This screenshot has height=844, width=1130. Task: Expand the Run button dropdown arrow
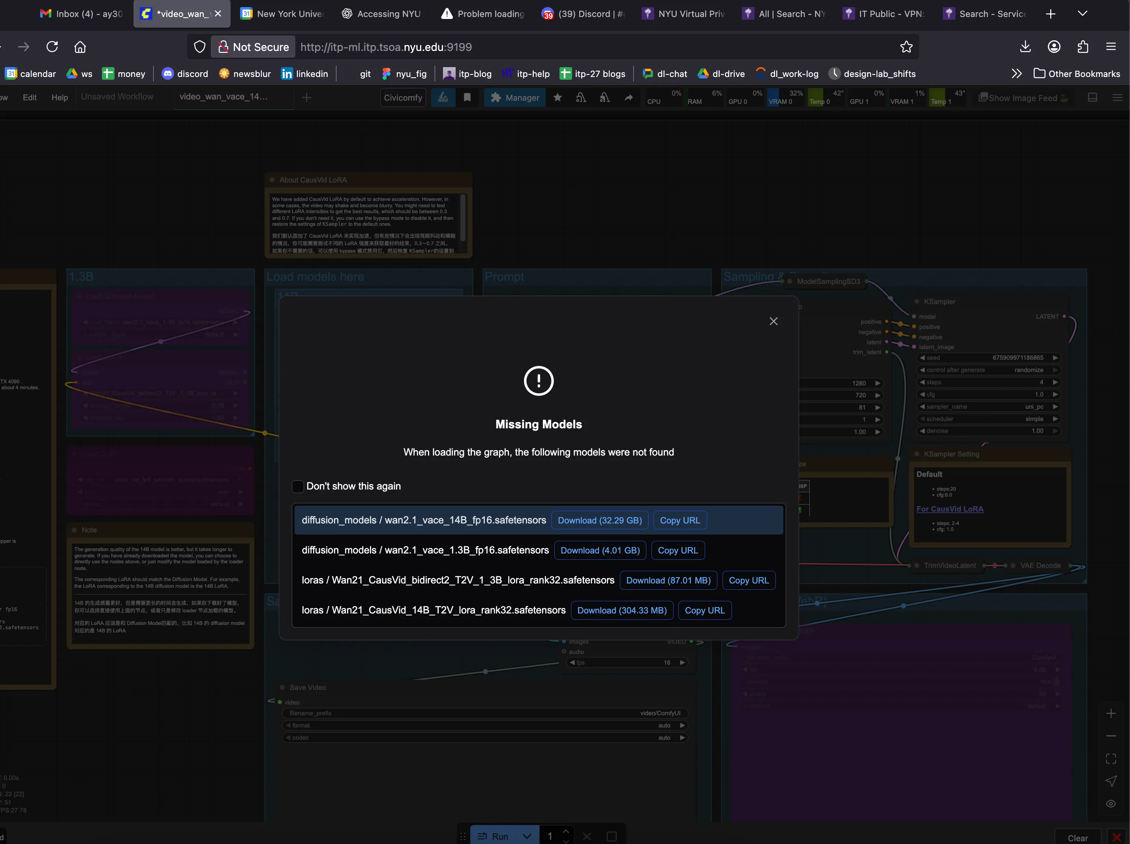tap(527, 836)
